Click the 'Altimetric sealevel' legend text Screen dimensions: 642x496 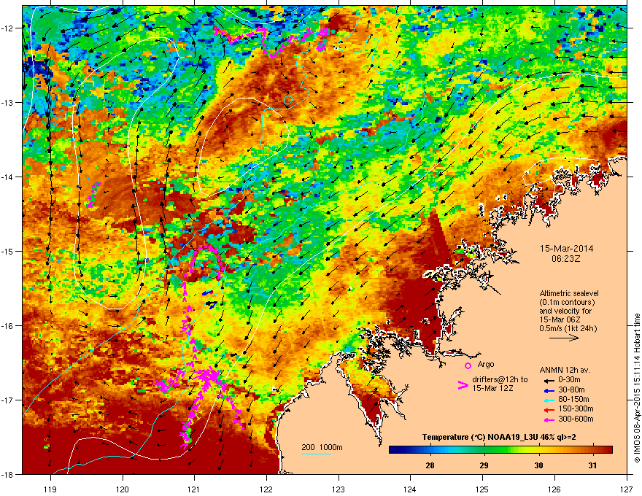point(569,293)
